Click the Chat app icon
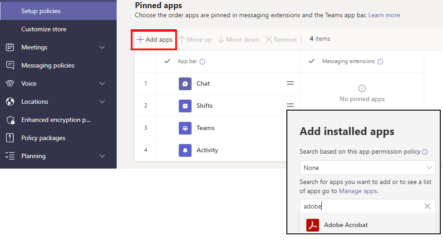The height and width of the screenshot is (242, 443). point(185,84)
